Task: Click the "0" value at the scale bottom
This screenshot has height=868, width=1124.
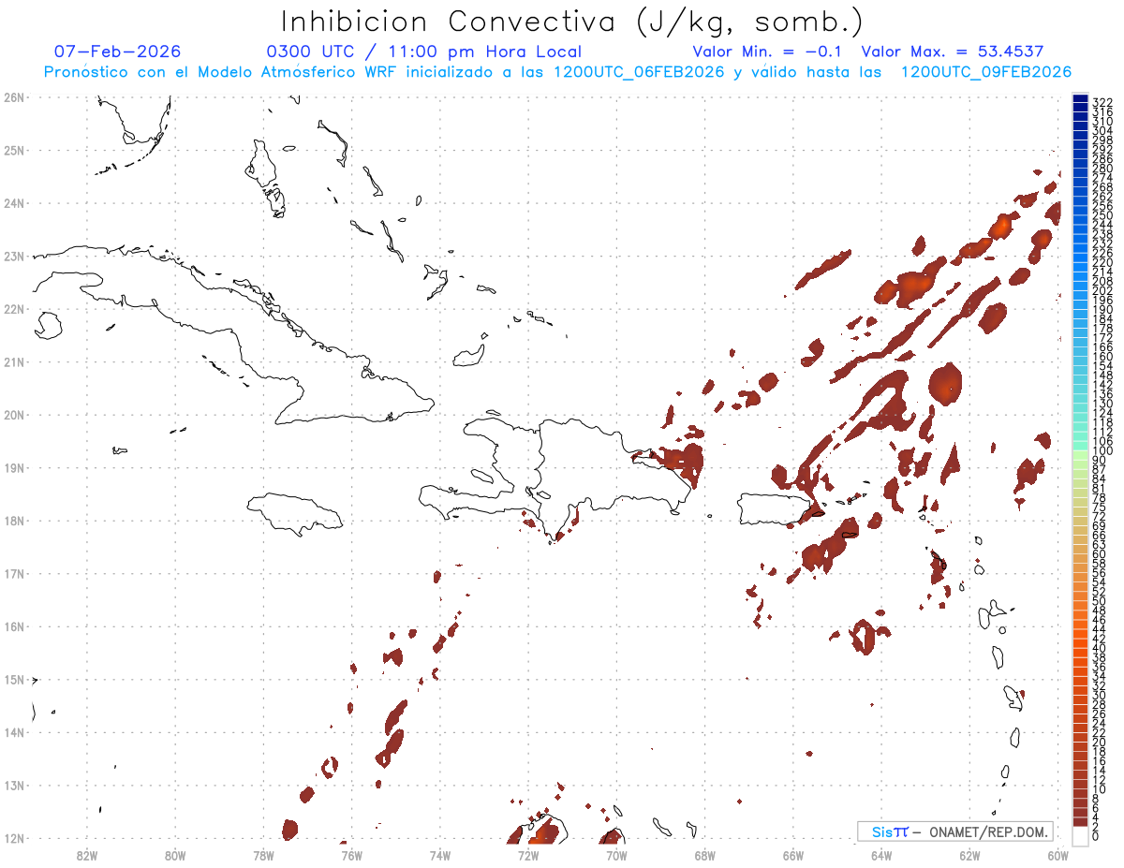Action: (1096, 836)
